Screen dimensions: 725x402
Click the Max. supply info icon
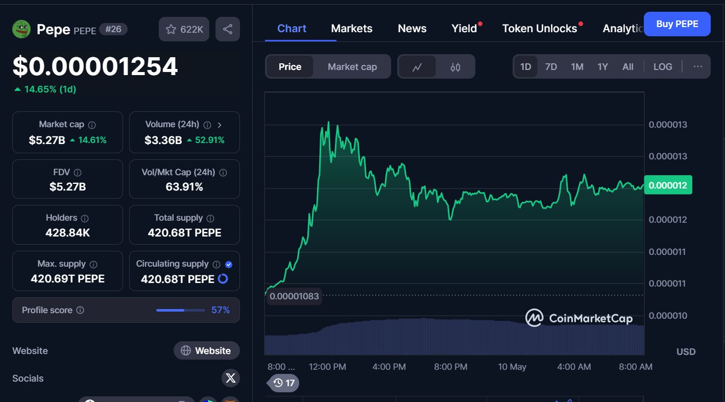[x=93, y=264]
